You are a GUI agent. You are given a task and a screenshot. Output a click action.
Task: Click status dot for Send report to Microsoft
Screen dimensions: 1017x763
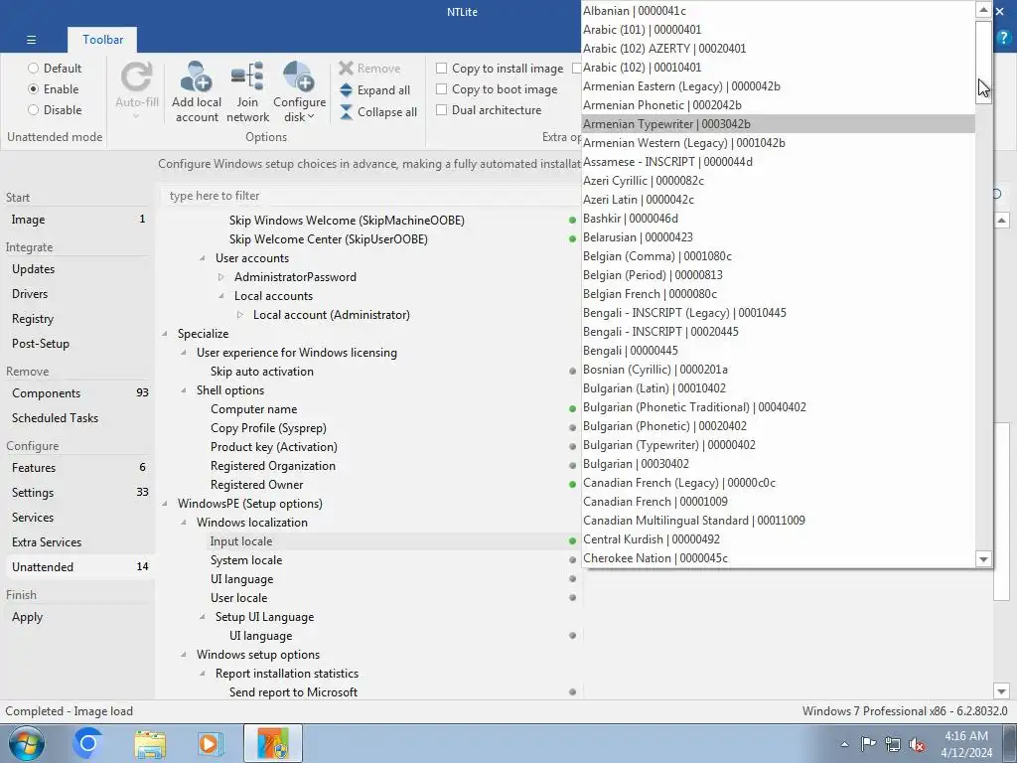pyautogui.click(x=572, y=691)
